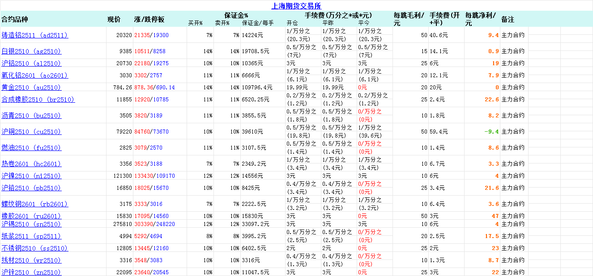The width and height of the screenshot is (593, 276).
Task: Select margin cell 39610元
Action: (x=252, y=132)
